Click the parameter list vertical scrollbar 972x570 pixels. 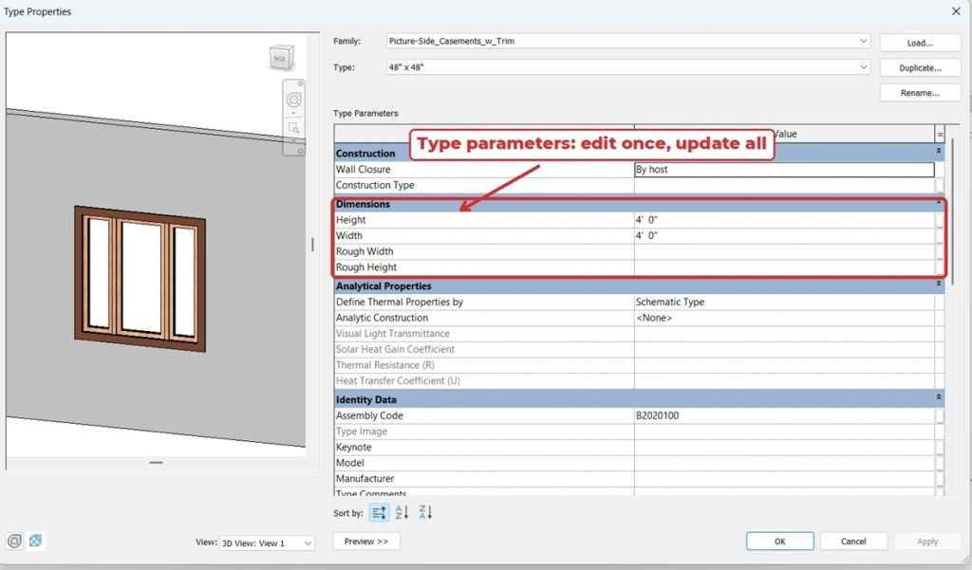(954, 212)
